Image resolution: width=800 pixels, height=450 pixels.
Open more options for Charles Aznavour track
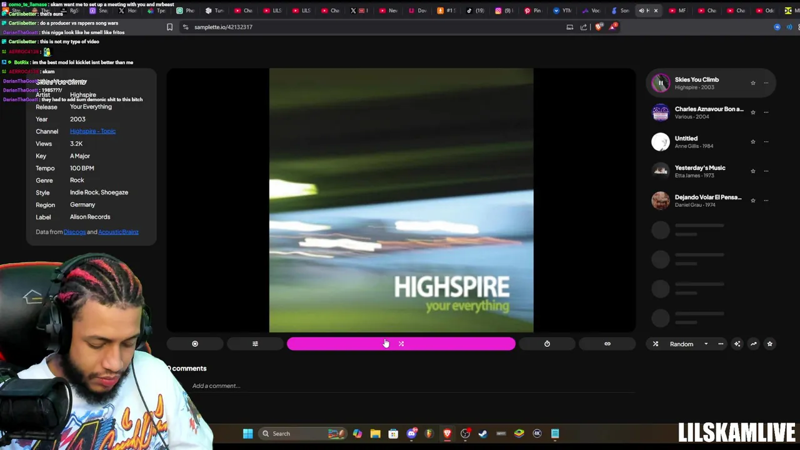(x=766, y=112)
